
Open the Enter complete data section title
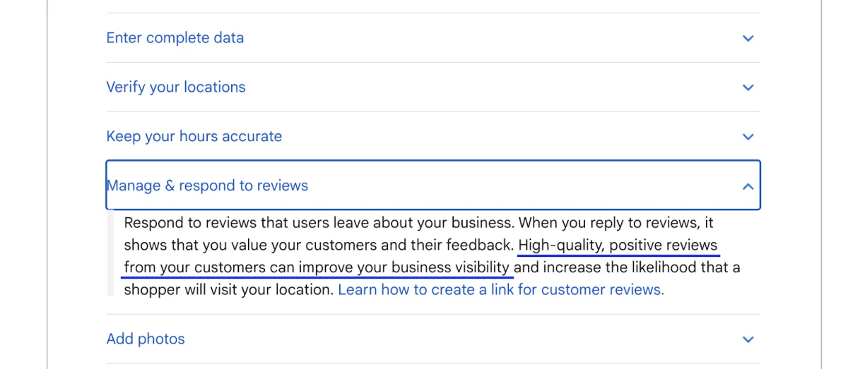tap(175, 38)
